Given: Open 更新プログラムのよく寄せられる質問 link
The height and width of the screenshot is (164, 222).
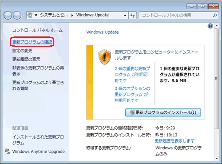Looking at the screenshot, I should [38, 85].
